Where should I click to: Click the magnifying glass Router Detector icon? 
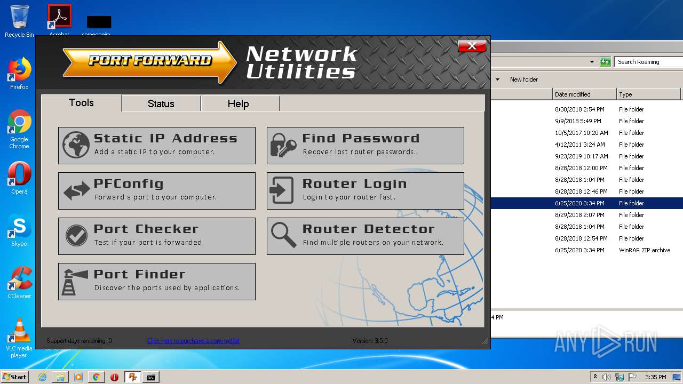tap(283, 235)
